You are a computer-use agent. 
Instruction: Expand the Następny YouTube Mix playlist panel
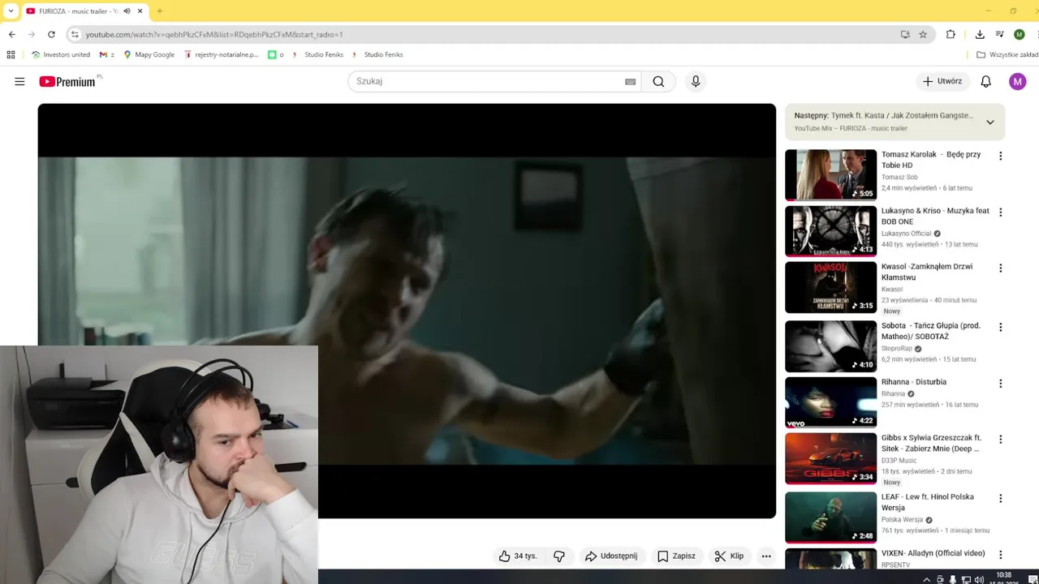(x=990, y=122)
